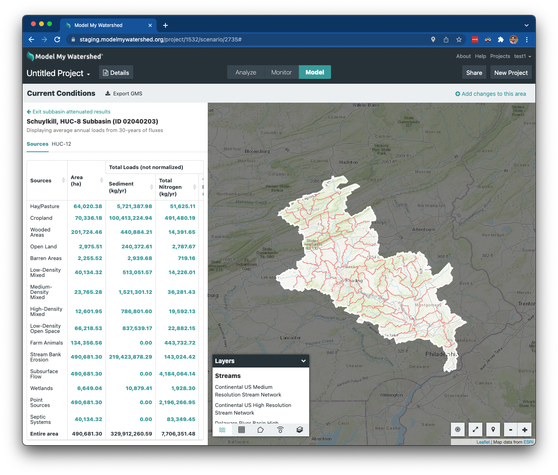Switch to the Analyze tab

[x=246, y=72]
